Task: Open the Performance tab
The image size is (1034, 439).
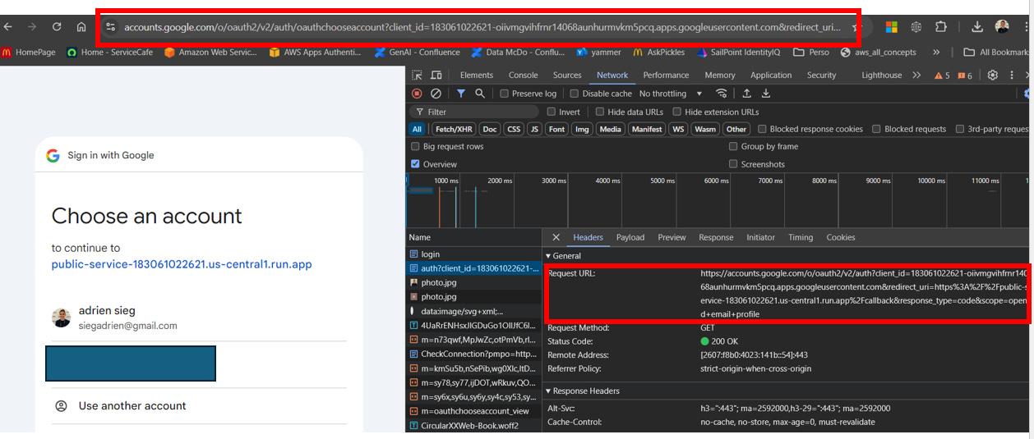Action: pyautogui.click(x=666, y=75)
